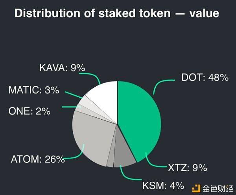
Task: Select the KAVA: 9% label
Action: click(62, 68)
